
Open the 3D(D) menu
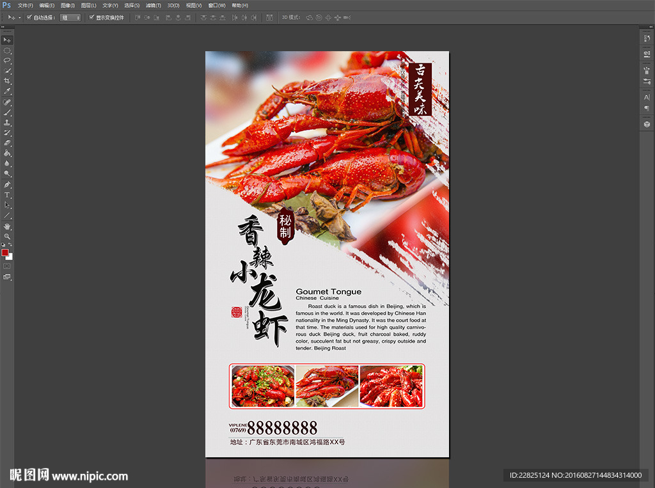point(173,5)
